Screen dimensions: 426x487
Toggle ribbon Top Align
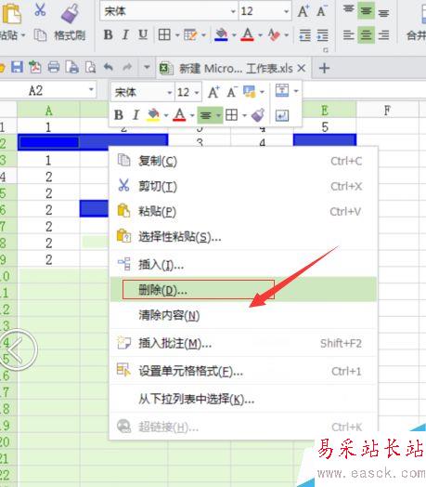point(348,10)
